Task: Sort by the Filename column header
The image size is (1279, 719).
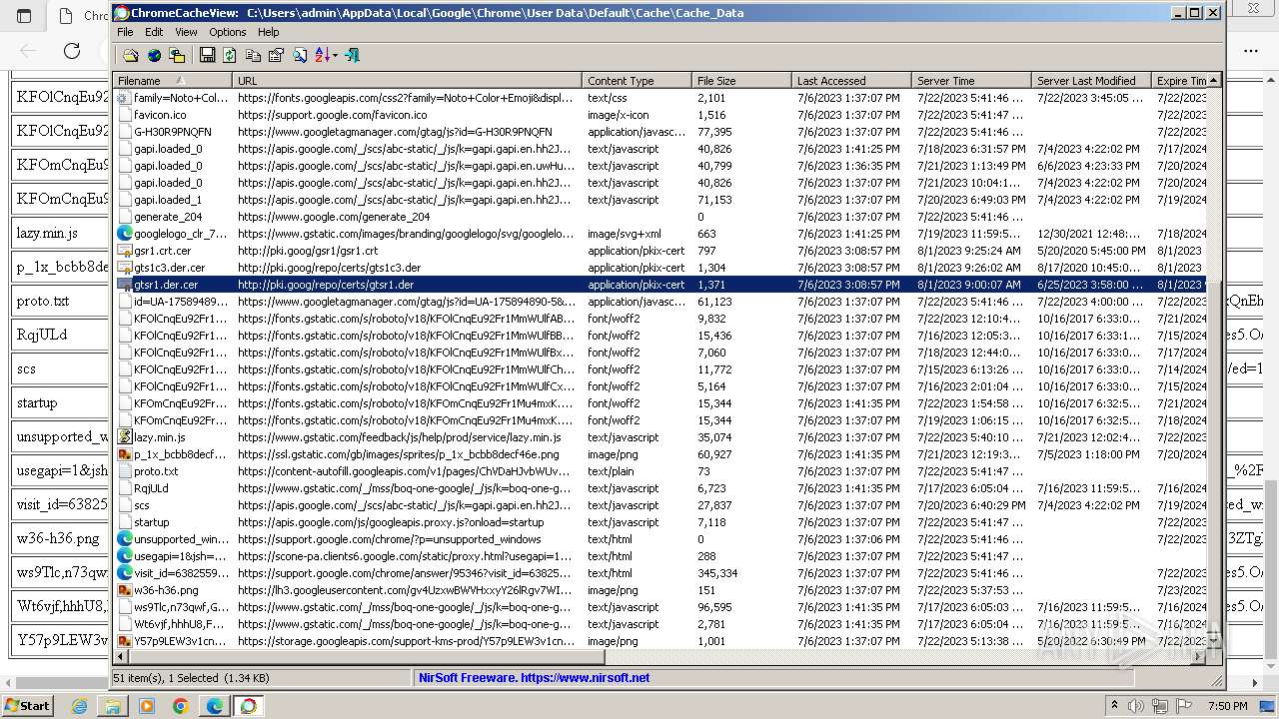Action: [x=173, y=81]
